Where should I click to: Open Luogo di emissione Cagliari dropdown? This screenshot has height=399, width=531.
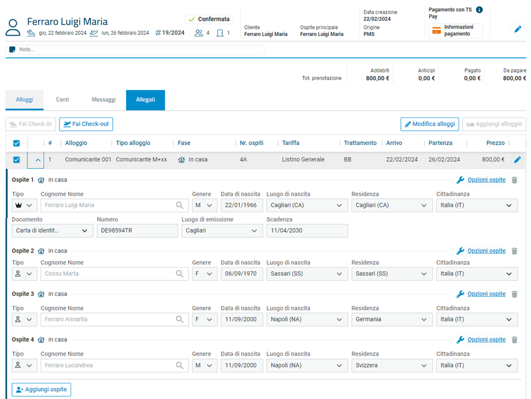[222, 231]
